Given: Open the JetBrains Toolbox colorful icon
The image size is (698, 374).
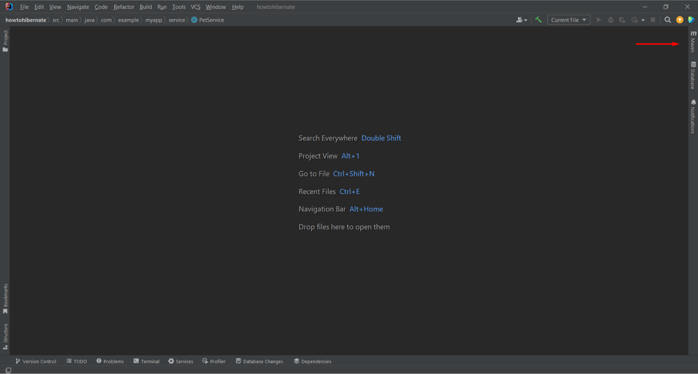Looking at the screenshot, I should (691, 20).
